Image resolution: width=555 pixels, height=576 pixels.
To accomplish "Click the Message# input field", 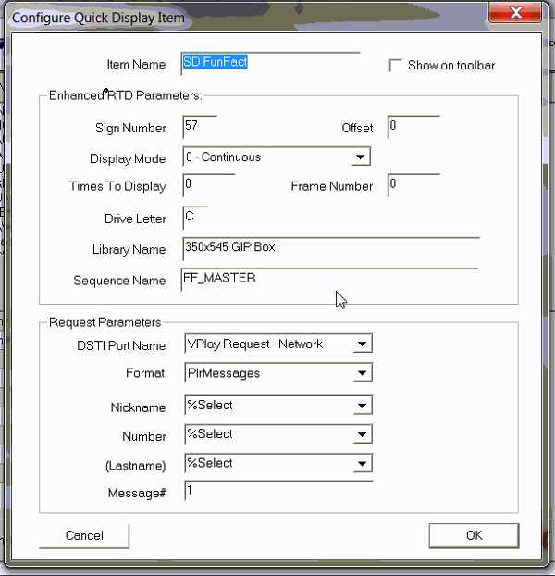I will pos(277,493).
